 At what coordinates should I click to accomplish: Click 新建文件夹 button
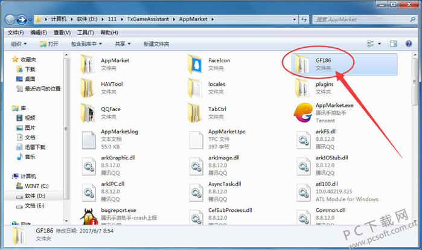(x=156, y=44)
